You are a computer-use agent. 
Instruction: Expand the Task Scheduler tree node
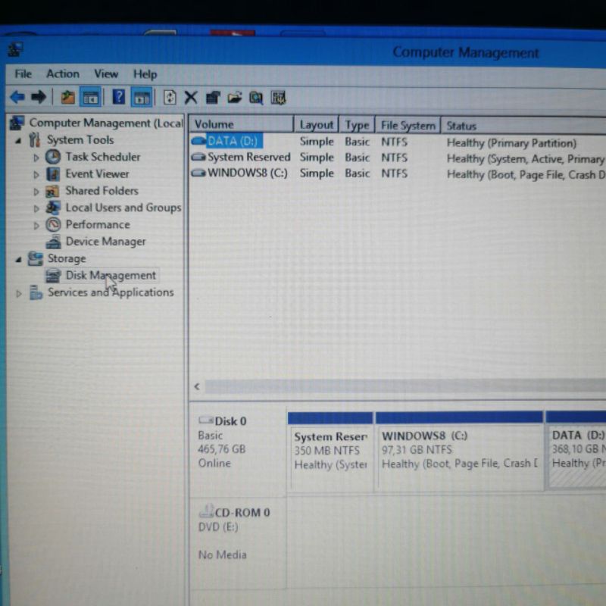pos(36,158)
